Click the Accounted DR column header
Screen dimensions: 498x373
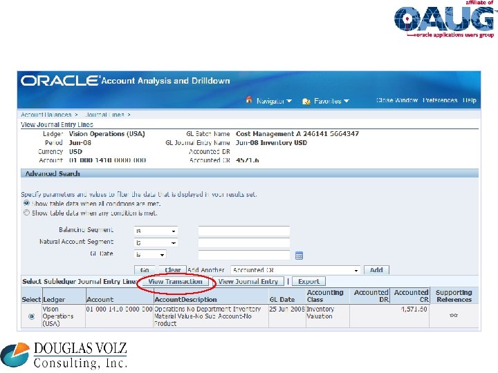371,296
